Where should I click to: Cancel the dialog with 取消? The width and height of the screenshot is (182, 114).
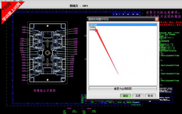pyautogui.click(x=150, y=96)
